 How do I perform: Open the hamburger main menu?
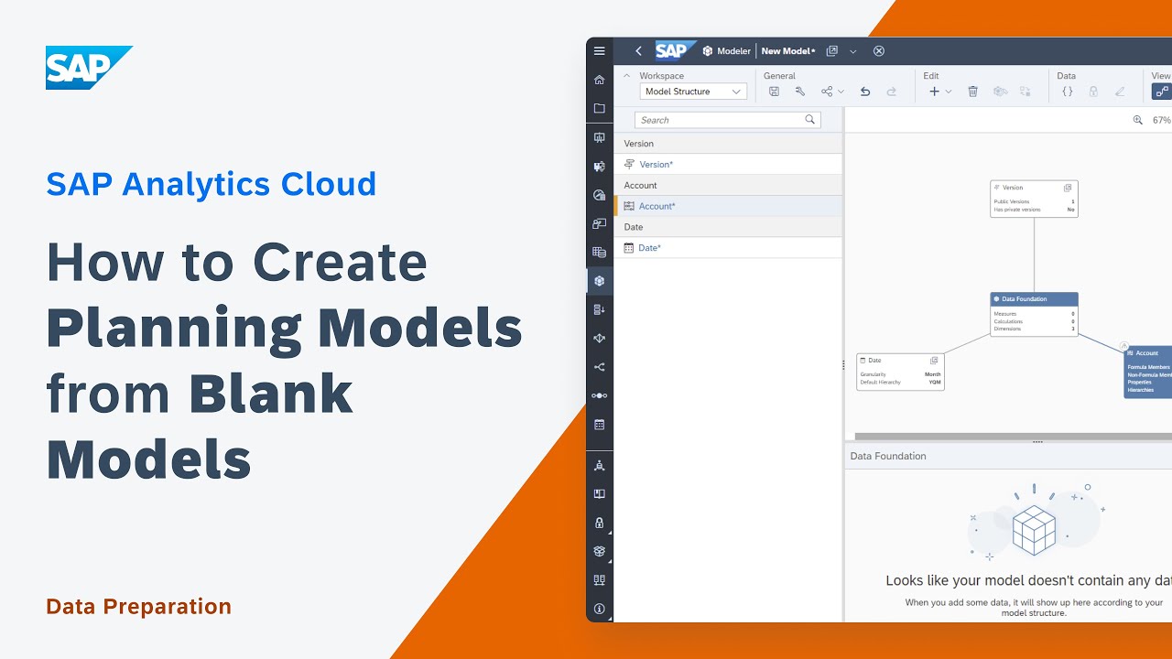(600, 51)
